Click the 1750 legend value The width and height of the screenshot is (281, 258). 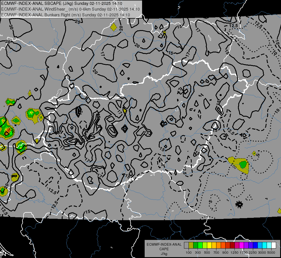point(244,253)
